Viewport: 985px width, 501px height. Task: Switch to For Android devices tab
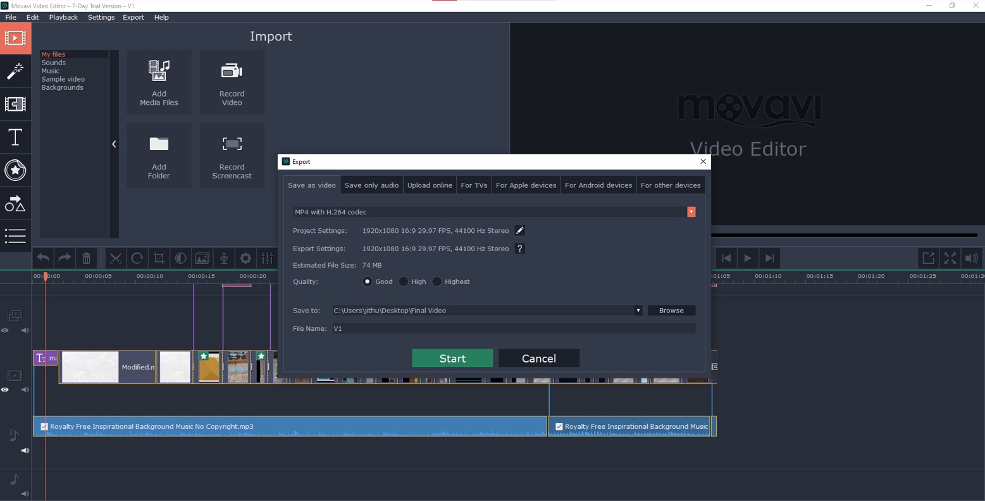click(598, 185)
